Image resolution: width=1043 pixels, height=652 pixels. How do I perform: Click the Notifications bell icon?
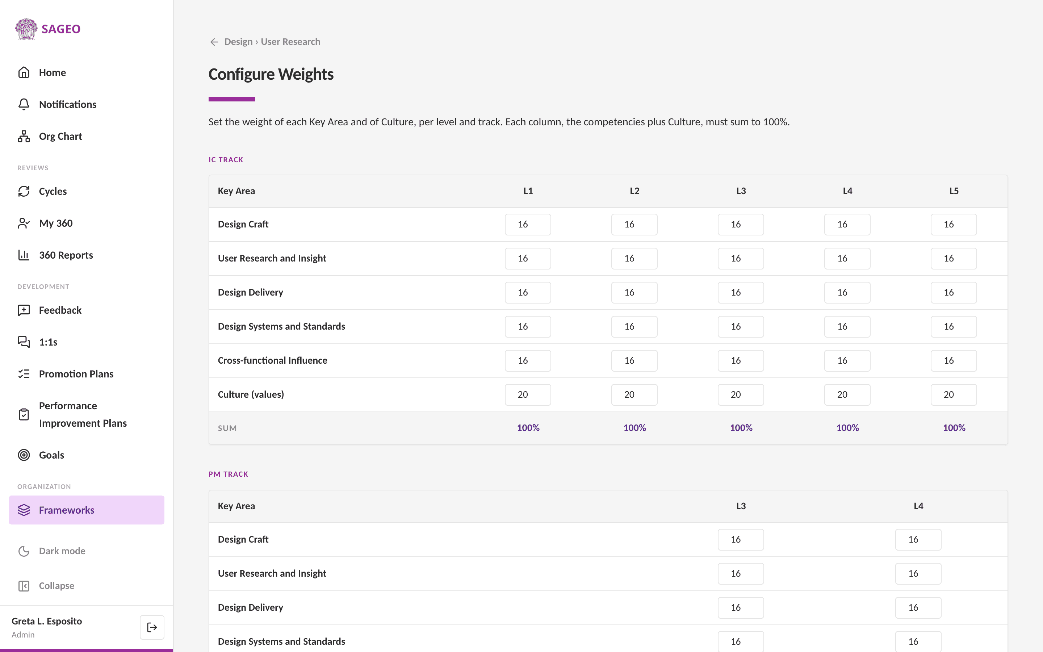tap(24, 104)
